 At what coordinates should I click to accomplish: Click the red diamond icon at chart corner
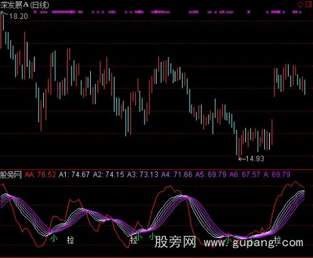click(300, 4)
